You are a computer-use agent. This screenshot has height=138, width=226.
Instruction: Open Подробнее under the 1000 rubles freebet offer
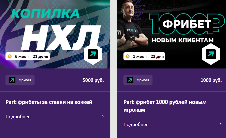(136, 124)
